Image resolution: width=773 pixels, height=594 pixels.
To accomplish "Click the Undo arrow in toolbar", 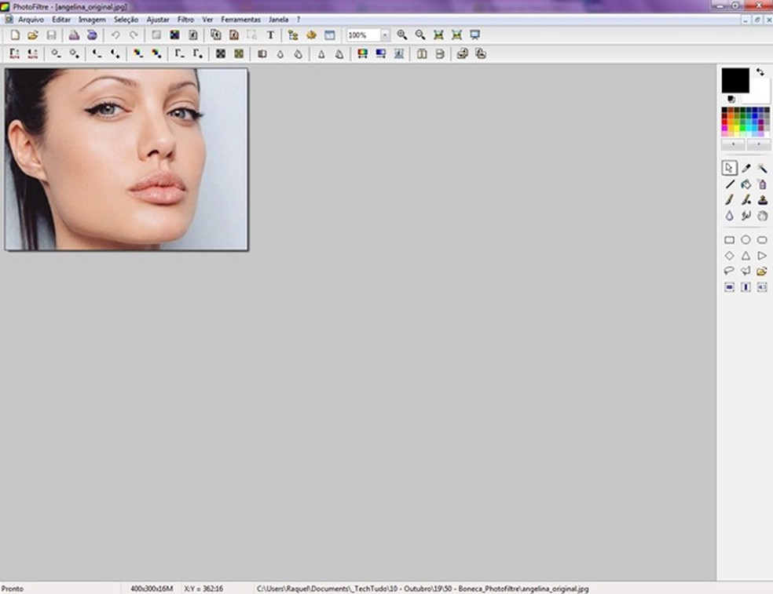I will (115, 35).
